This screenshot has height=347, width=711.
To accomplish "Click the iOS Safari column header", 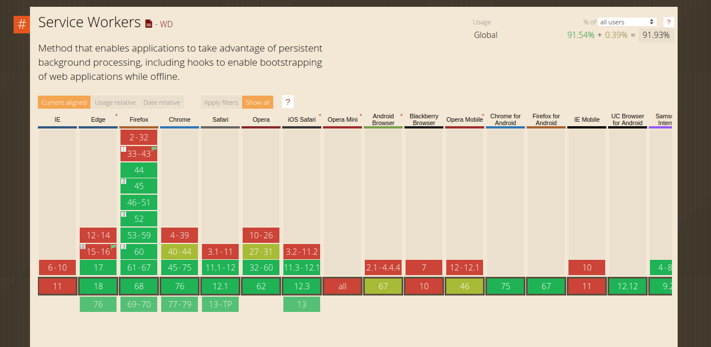I will tap(301, 119).
